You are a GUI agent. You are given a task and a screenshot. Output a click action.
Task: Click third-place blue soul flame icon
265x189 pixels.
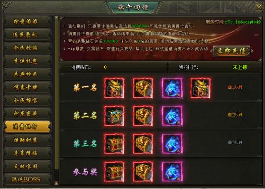coord(172,144)
